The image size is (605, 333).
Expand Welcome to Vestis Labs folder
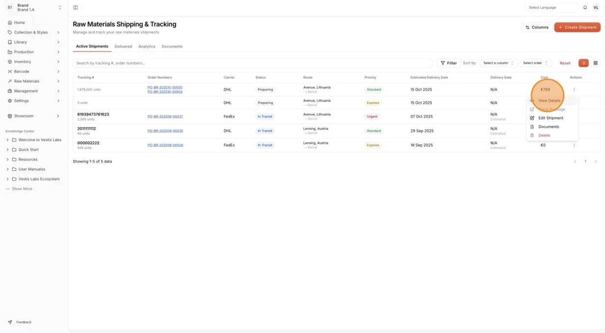click(x=7, y=140)
